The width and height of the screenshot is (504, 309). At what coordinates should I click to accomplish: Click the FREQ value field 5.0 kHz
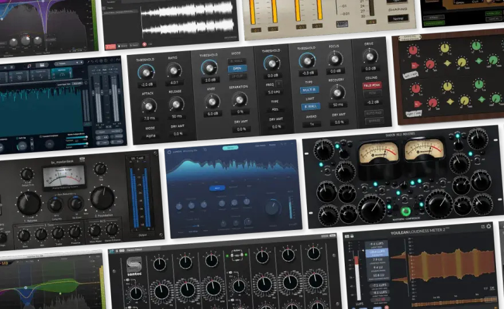(274, 92)
